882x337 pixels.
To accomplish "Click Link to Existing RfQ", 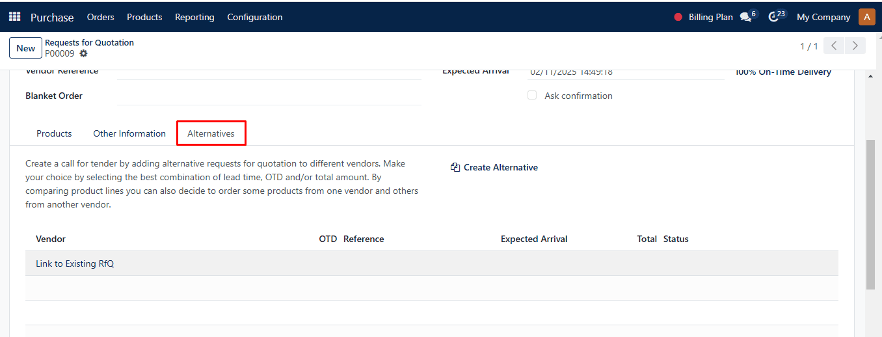I will point(75,263).
